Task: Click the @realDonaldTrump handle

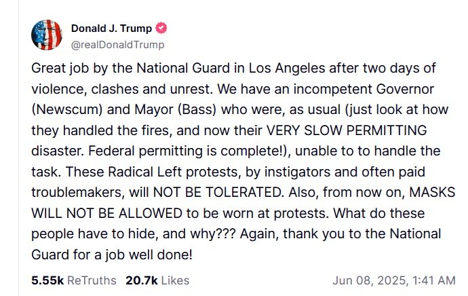Action: click(117, 44)
